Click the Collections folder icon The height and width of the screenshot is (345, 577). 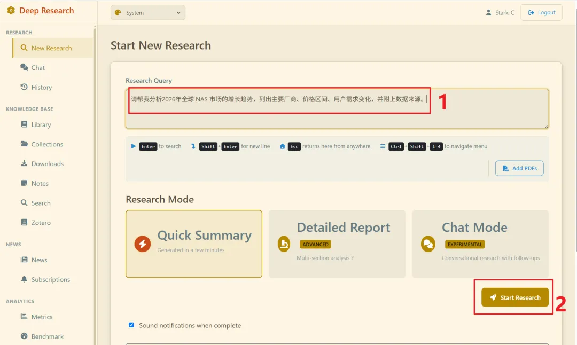click(x=24, y=144)
